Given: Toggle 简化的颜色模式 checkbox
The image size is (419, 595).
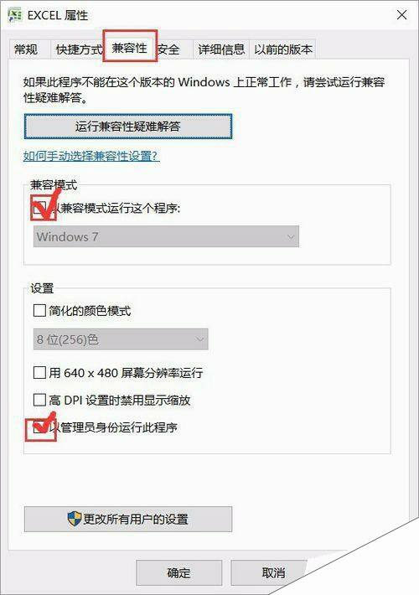Looking at the screenshot, I should pyautogui.click(x=40, y=310).
